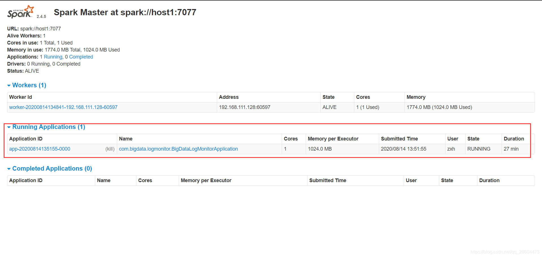
Task: Click the Spark Master page title
Action: tap(125, 12)
